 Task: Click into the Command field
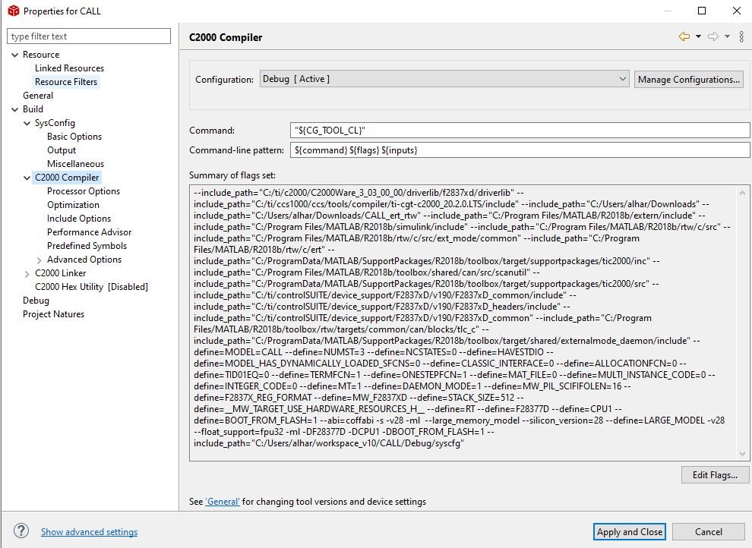click(x=520, y=131)
